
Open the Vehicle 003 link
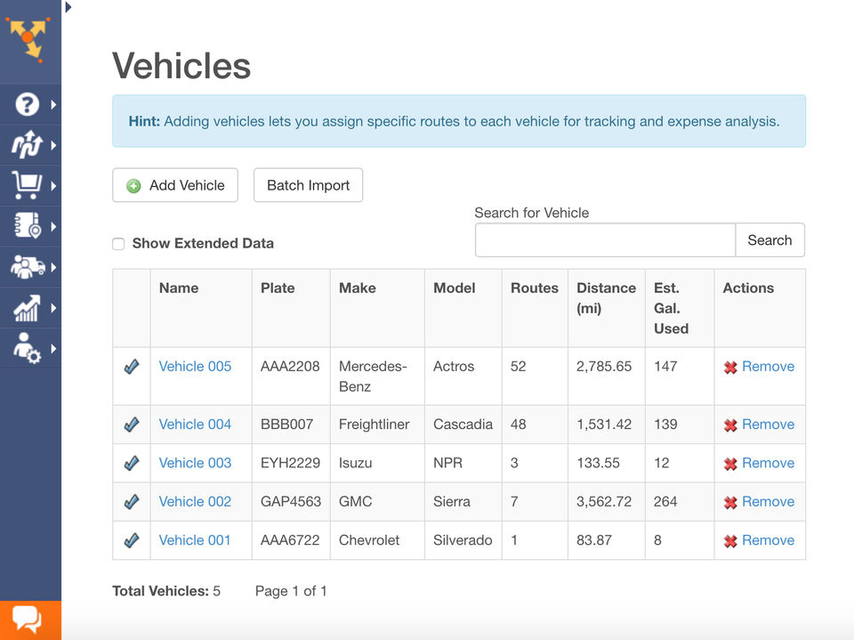click(195, 463)
